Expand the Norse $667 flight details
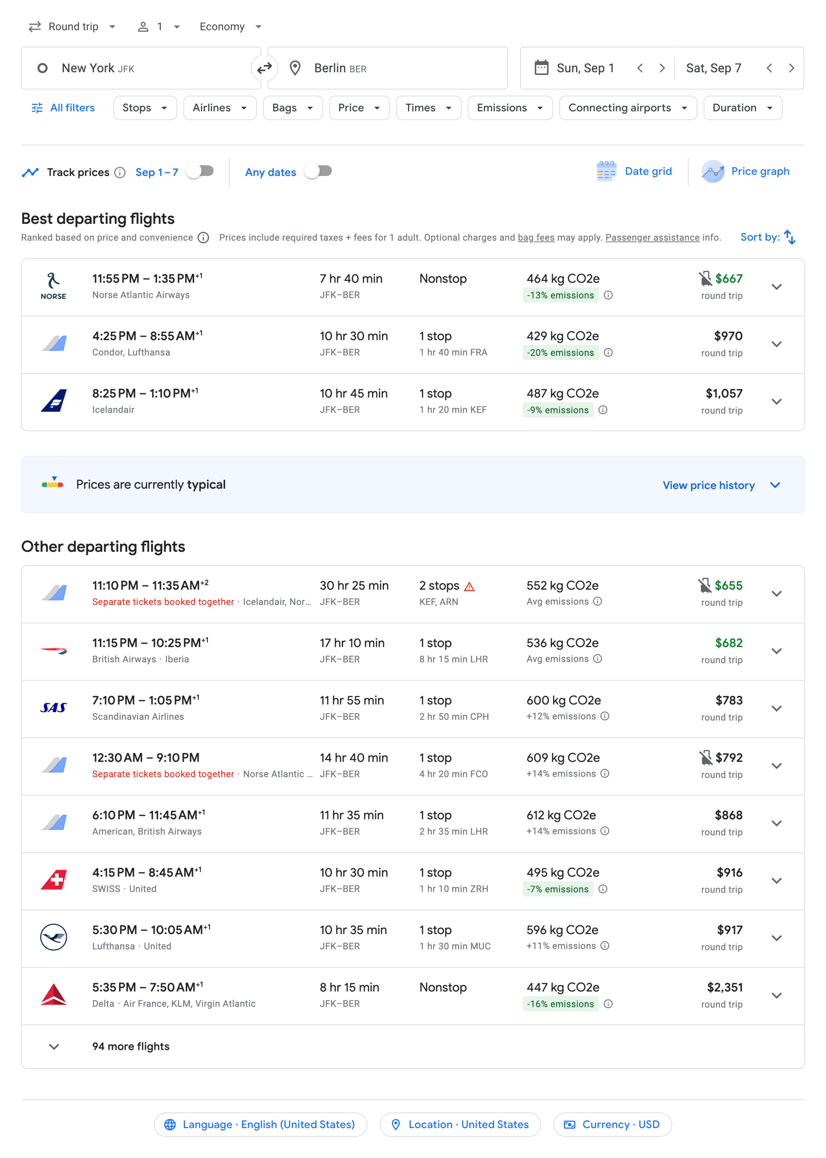 [777, 287]
